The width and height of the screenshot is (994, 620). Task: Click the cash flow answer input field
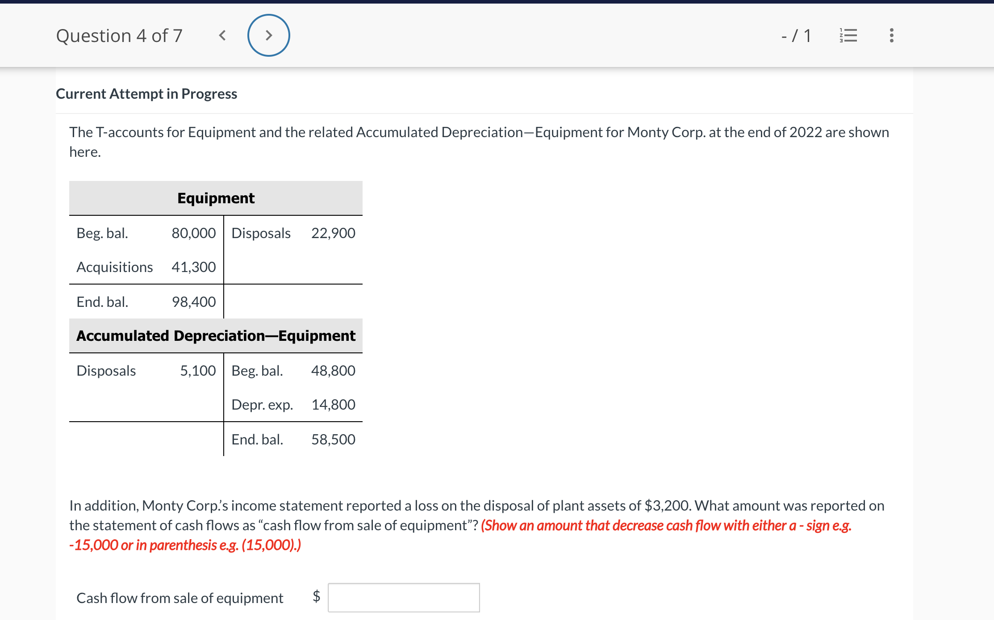click(x=404, y=597)
